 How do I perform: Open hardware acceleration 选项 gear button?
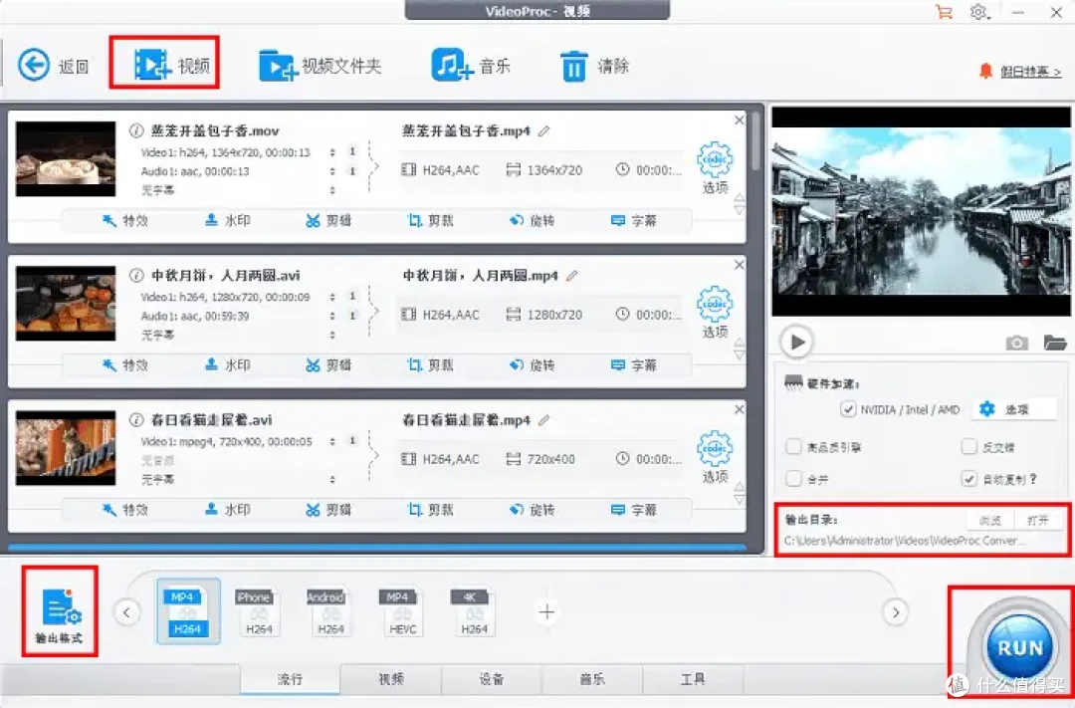[1014, 409]
